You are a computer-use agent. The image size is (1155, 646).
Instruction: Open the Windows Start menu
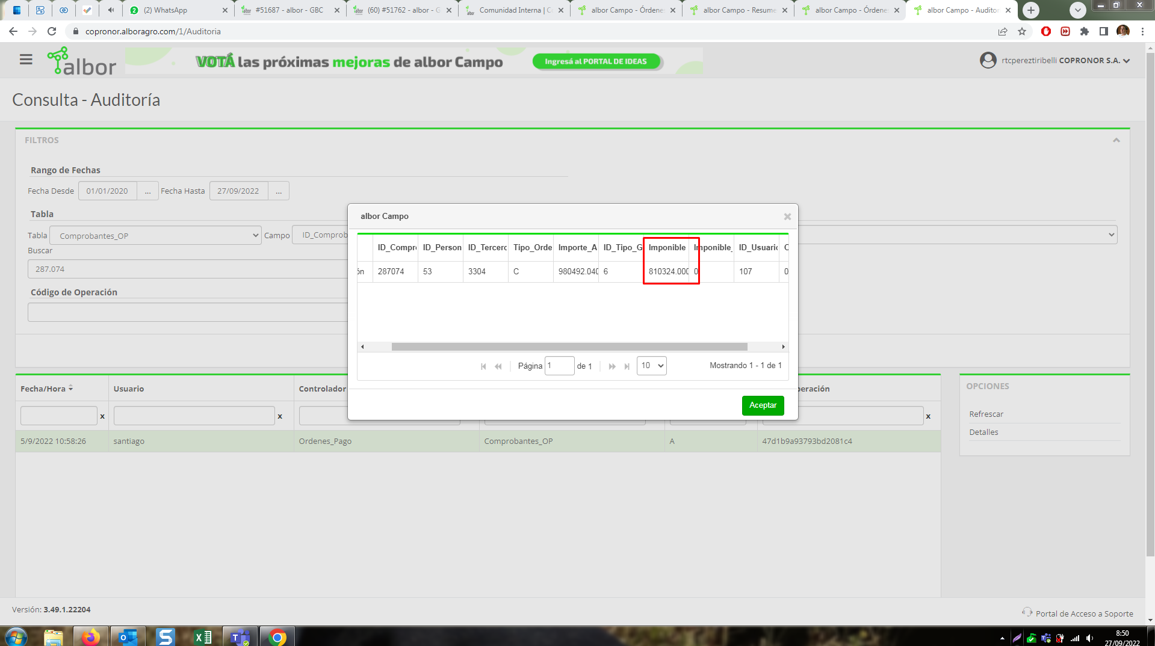click(x=16, y=636)
